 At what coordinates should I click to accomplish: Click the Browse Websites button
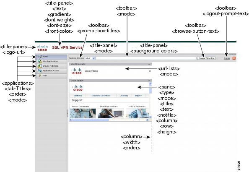pyautogui.click(x=206, y=58)
